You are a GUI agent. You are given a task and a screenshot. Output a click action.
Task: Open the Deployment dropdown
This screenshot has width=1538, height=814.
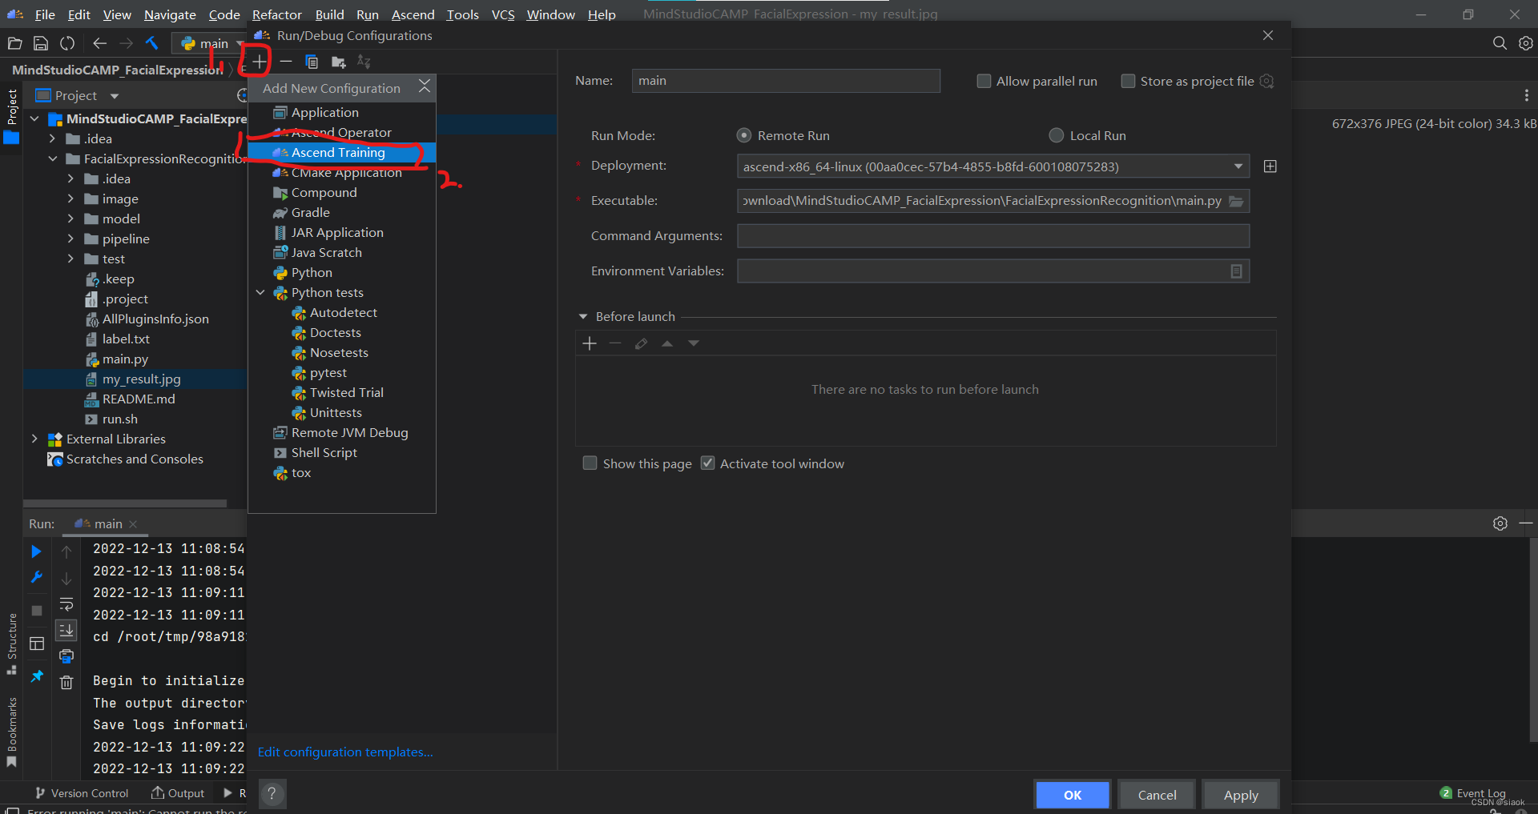(x=1238, y=166)
